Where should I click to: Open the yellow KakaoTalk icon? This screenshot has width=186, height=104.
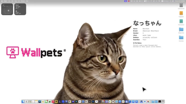56,102
